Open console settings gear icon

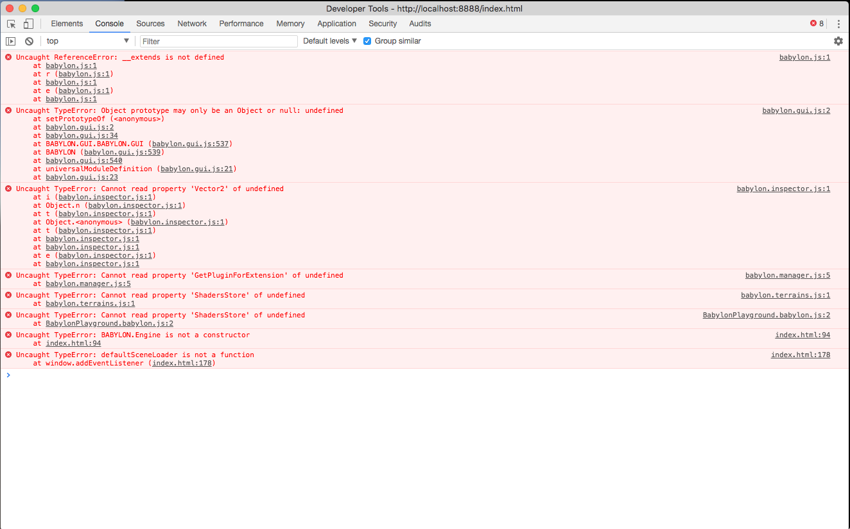click(x=838, y=41)
